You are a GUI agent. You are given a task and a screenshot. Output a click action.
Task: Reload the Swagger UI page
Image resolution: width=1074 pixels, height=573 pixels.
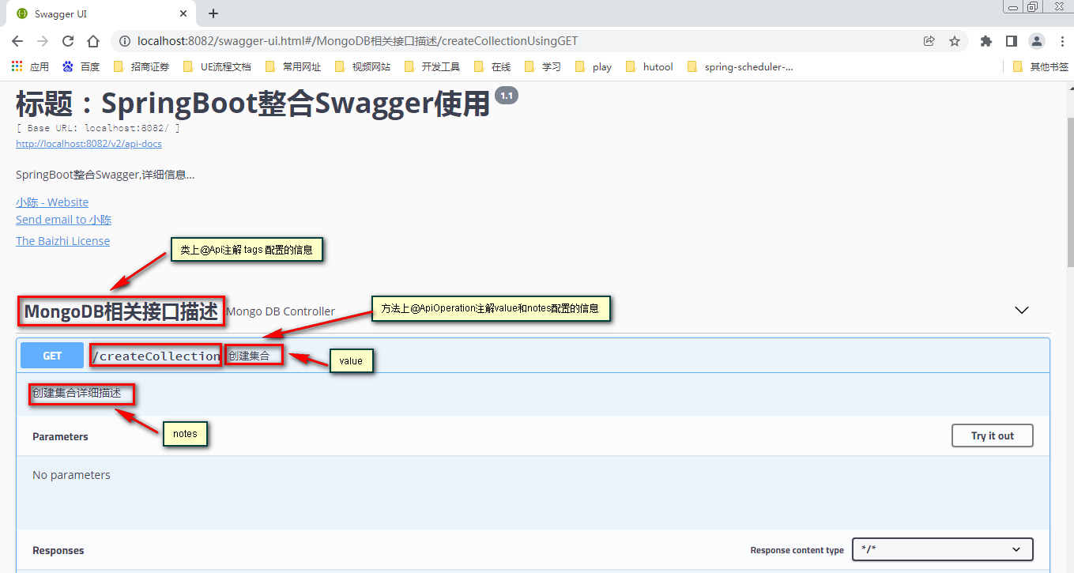(x=68, y=41)
